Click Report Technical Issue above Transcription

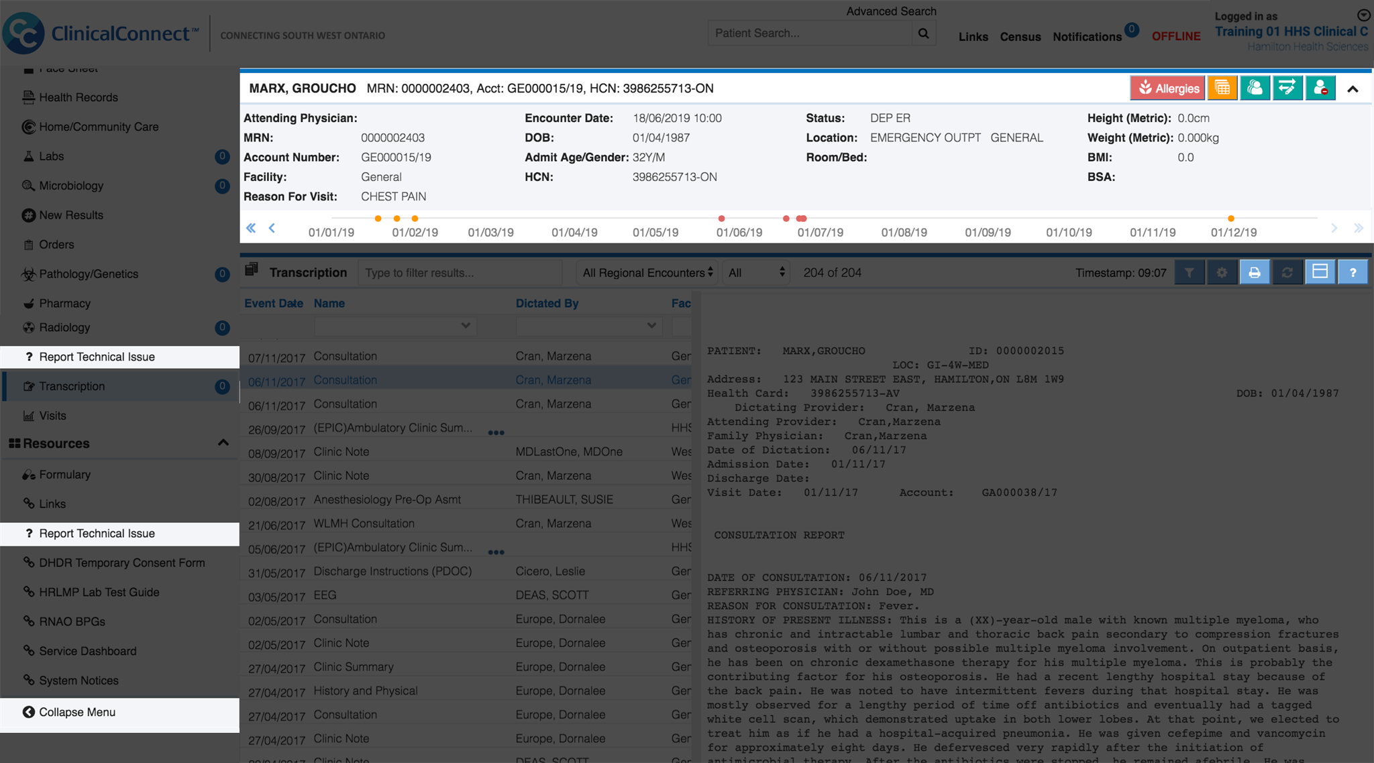[x=119, y=357]
